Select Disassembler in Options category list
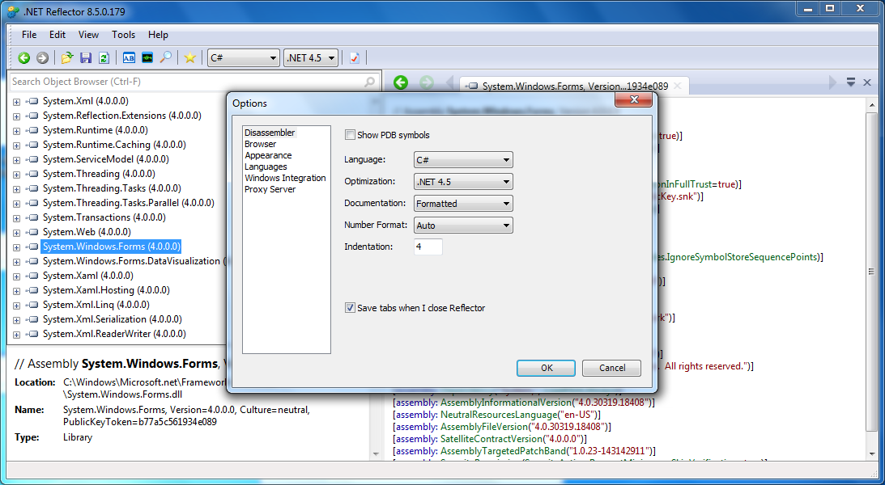 (x=270, y=133)
